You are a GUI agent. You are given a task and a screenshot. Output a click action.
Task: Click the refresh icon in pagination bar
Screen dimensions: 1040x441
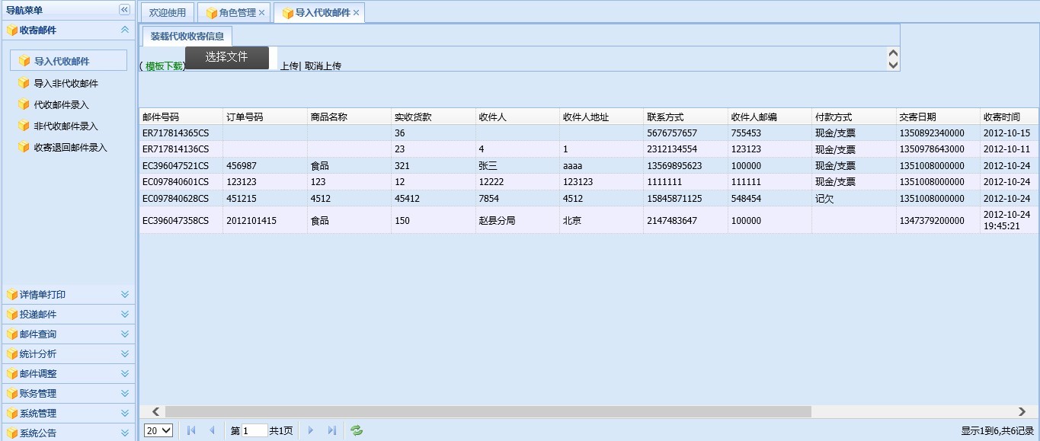[x=355, y=430]
